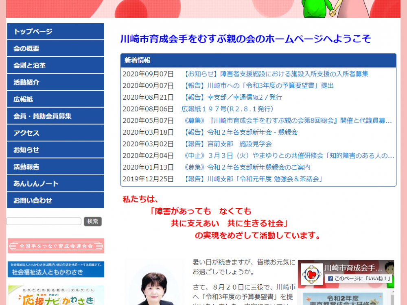Open the 全国手をつなぐ育成会連合会 banner

pos(56,246)
